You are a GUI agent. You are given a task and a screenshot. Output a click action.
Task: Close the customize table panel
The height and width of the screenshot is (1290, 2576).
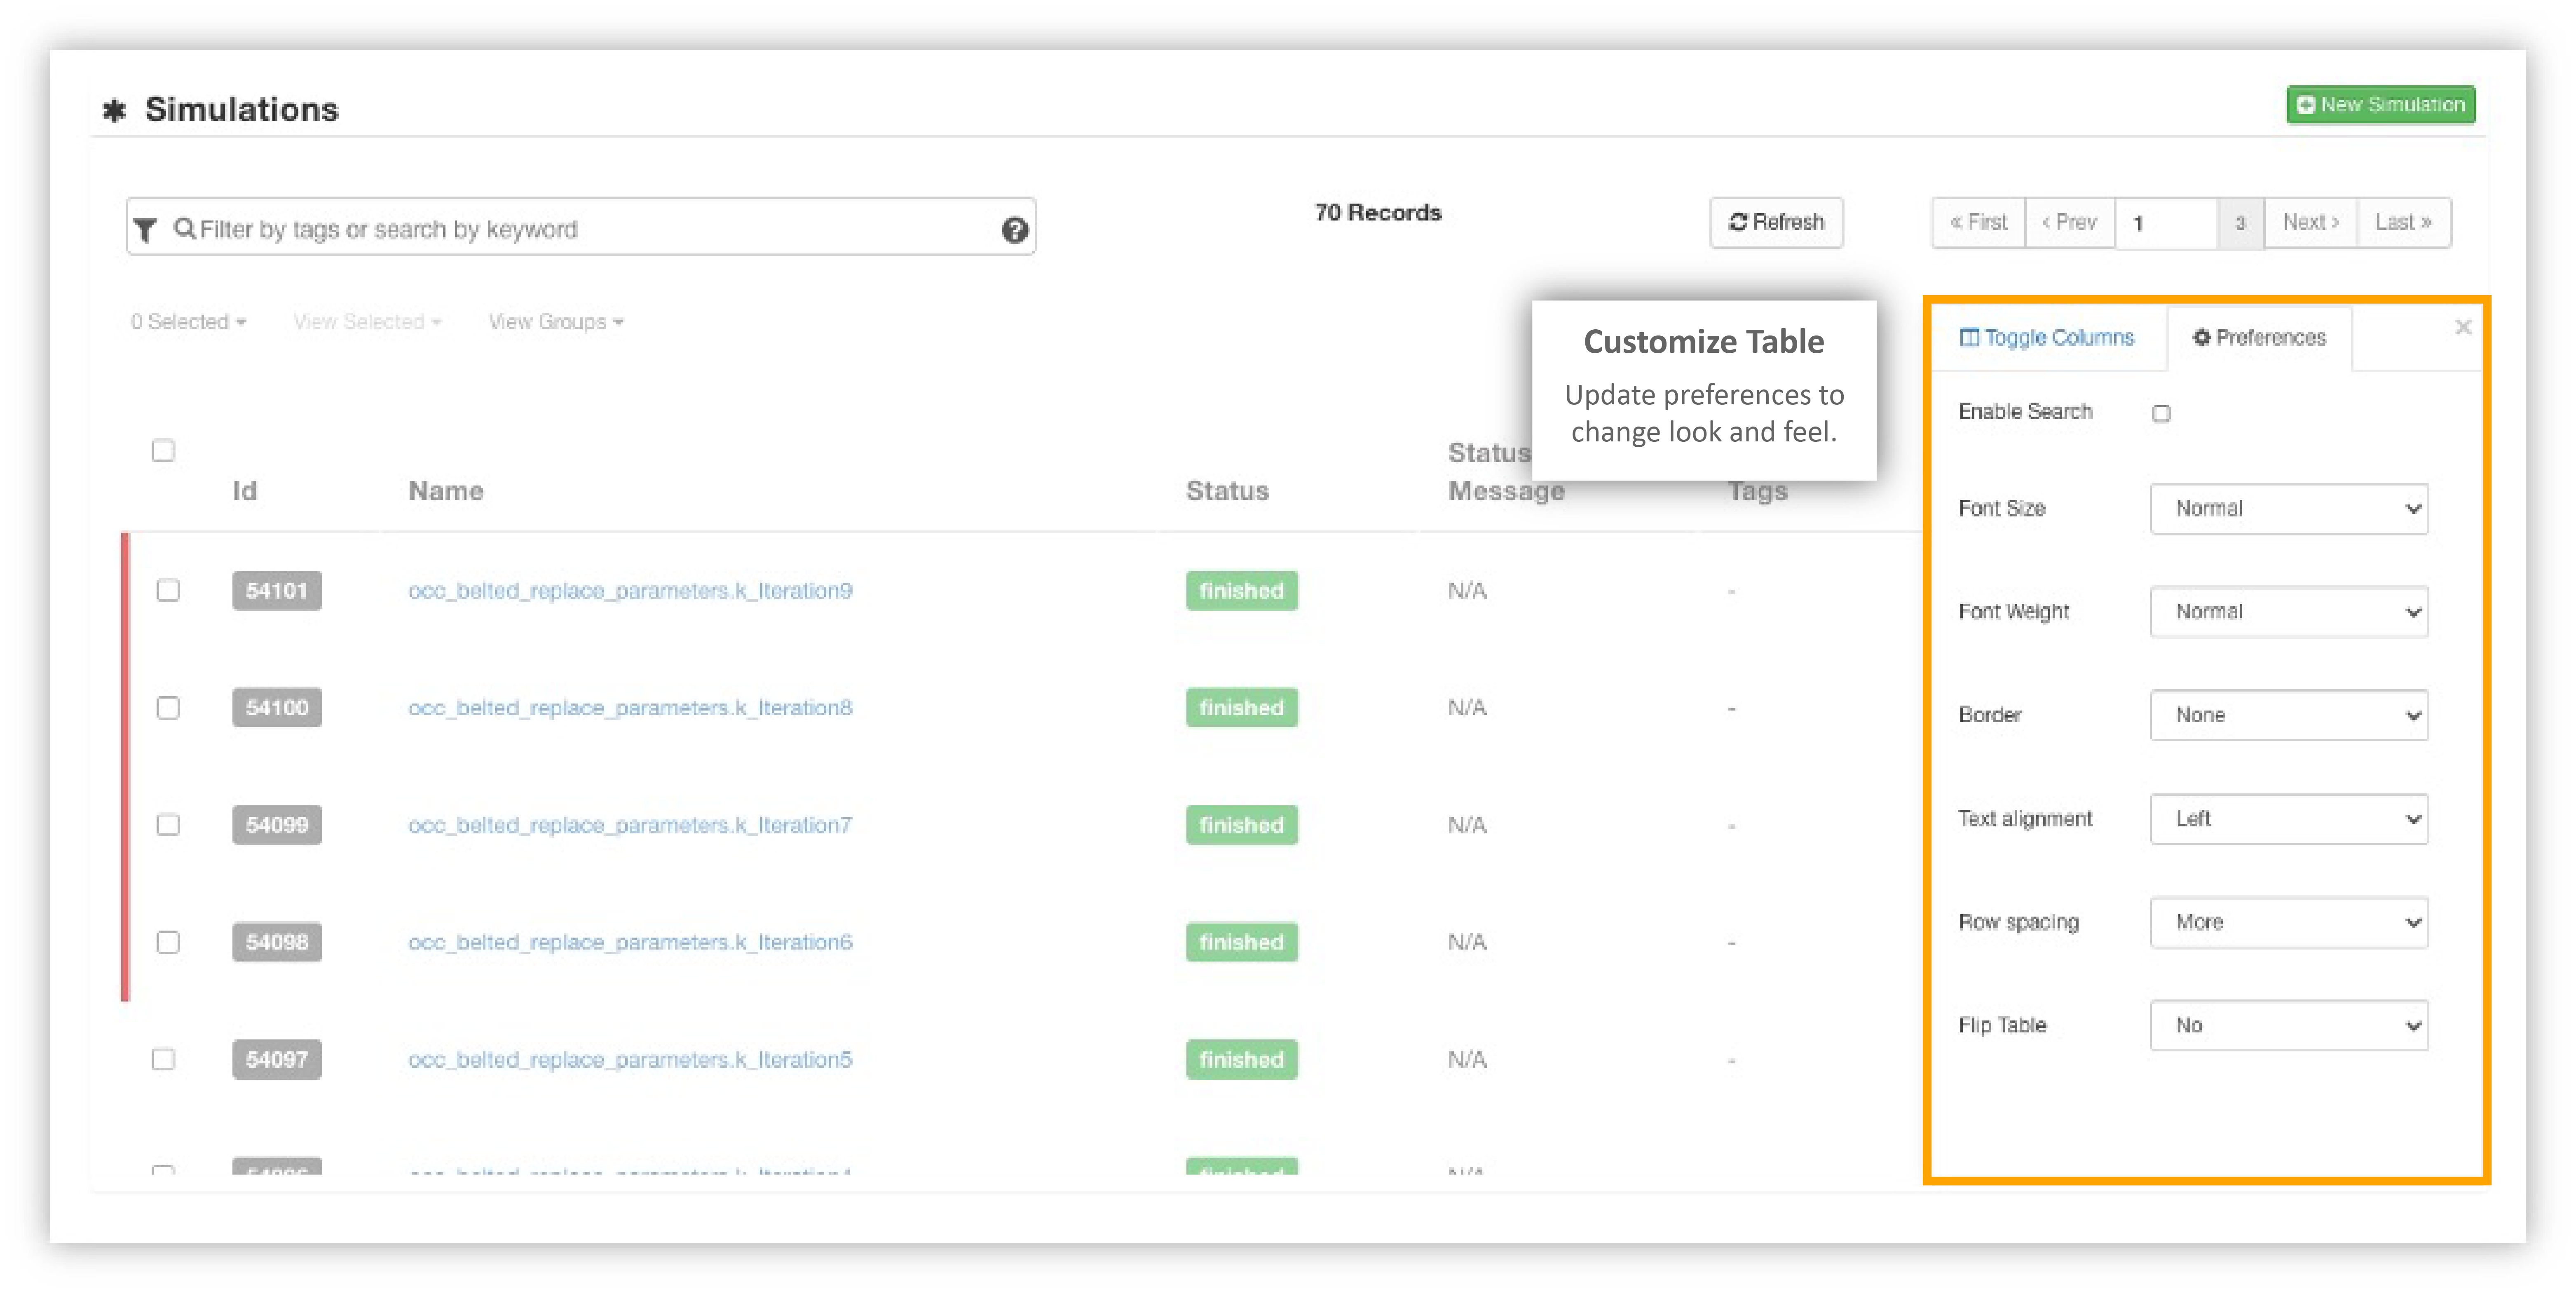click(x=2463, y=327)
